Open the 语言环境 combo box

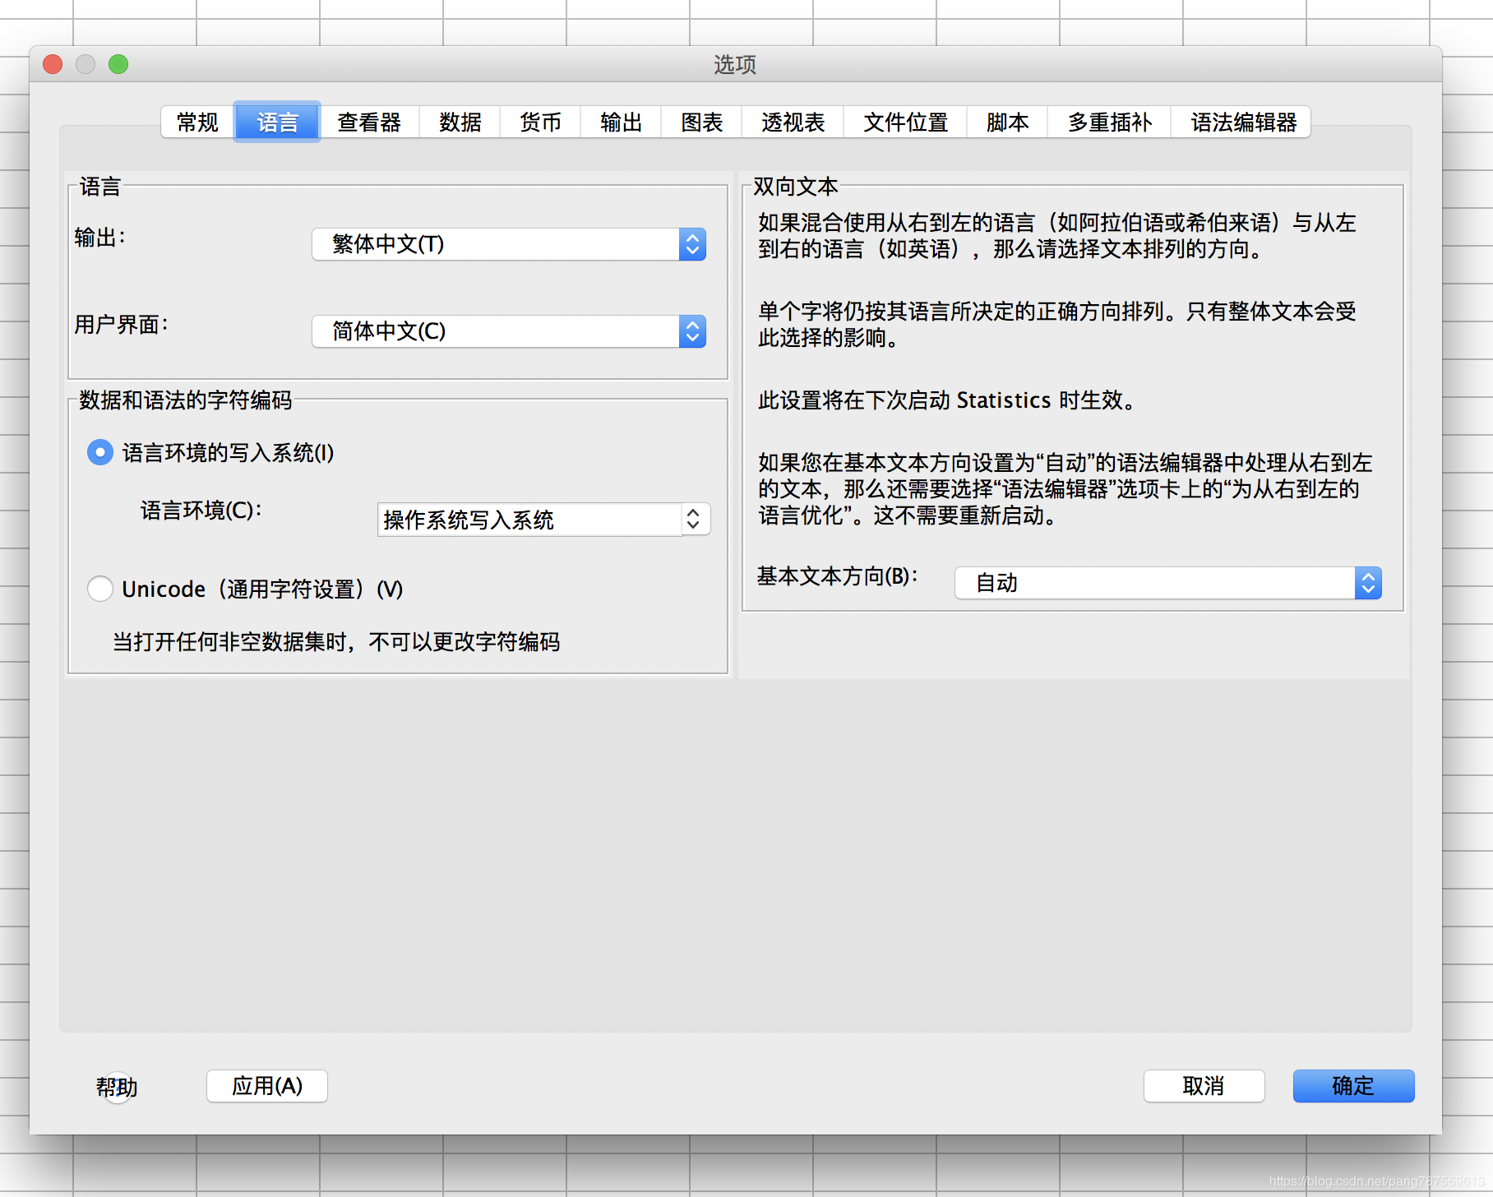tap(543, 520)
